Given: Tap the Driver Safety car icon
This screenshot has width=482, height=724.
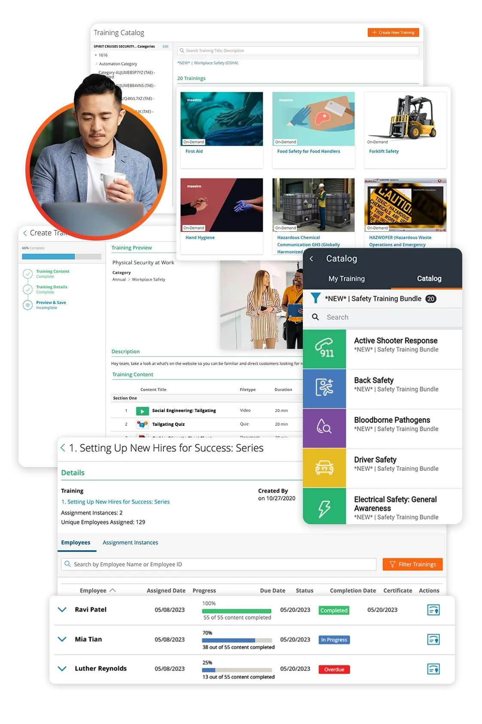Looking at the screenshot, I should click(324, 467).
